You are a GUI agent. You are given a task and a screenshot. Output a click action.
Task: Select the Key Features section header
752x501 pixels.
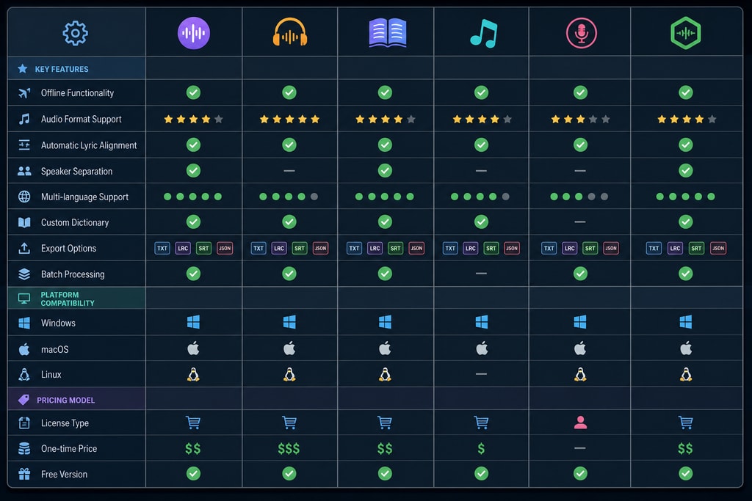point(76,68)
